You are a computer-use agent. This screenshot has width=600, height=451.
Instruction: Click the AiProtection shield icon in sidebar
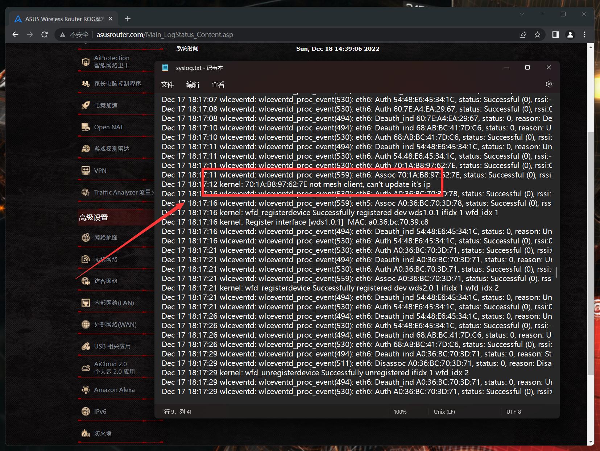[x=86, y=62]
